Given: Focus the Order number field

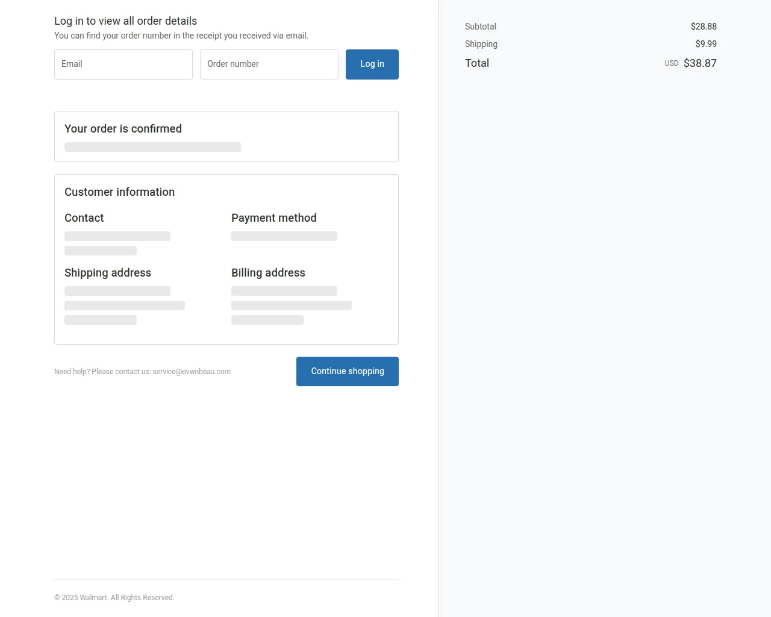Looking at the screenshot, I should pos(269,64).
